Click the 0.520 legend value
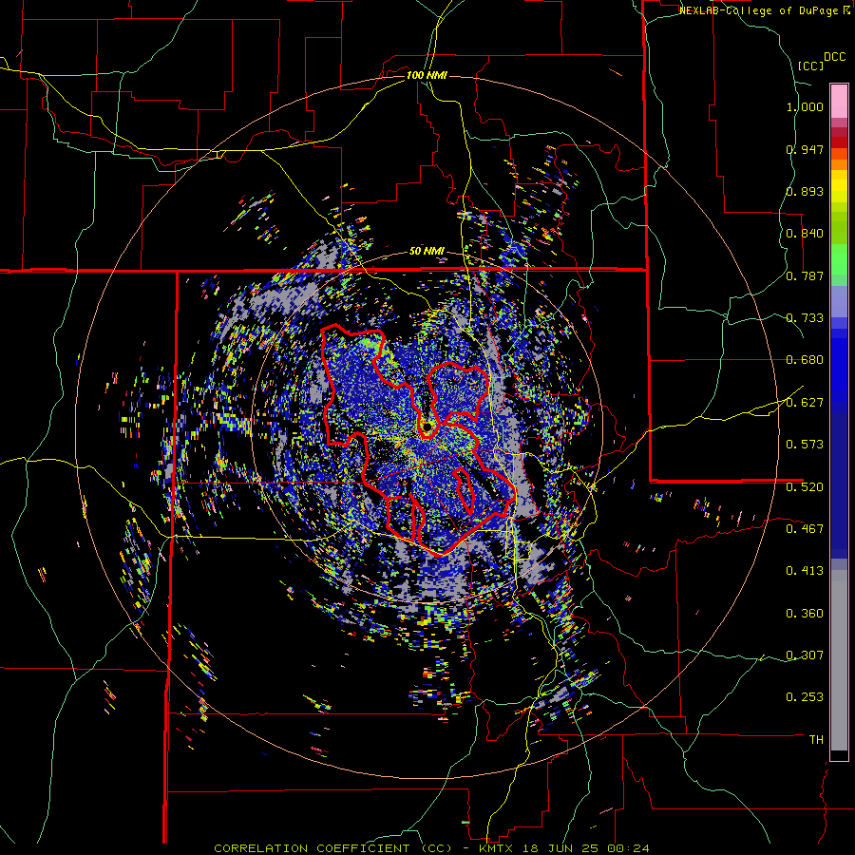 [x=805, y=486]
